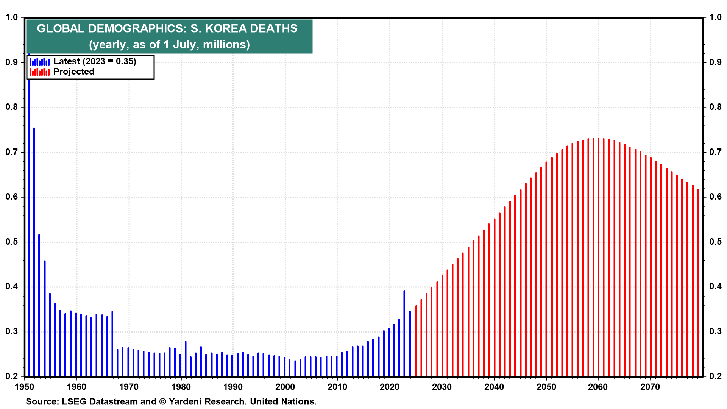The height and width of the screenshot is (409, 727).
Task: Click the chart title banner
Action: click(169, 36)
